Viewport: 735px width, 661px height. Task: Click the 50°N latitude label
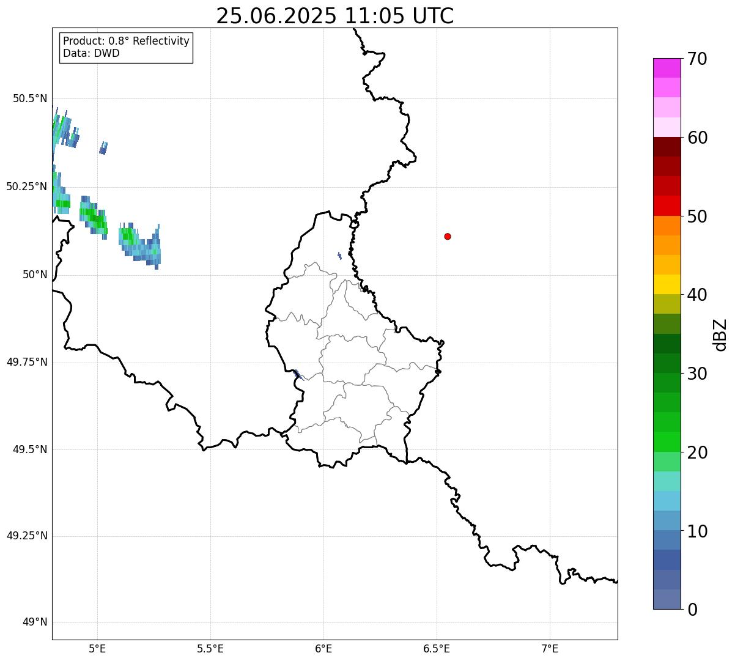[35, 275]
